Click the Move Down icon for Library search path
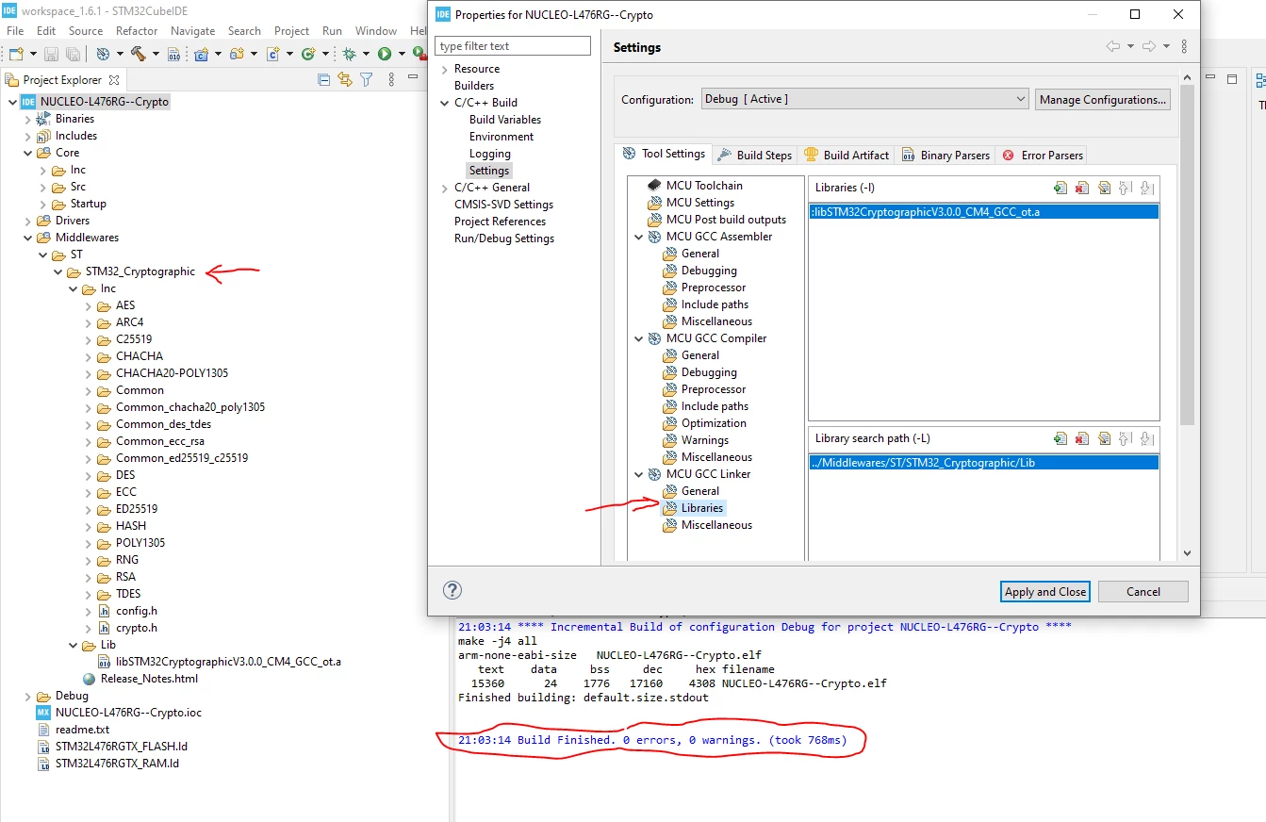This screenshot has height=822, width=1266. point(1146,438)
